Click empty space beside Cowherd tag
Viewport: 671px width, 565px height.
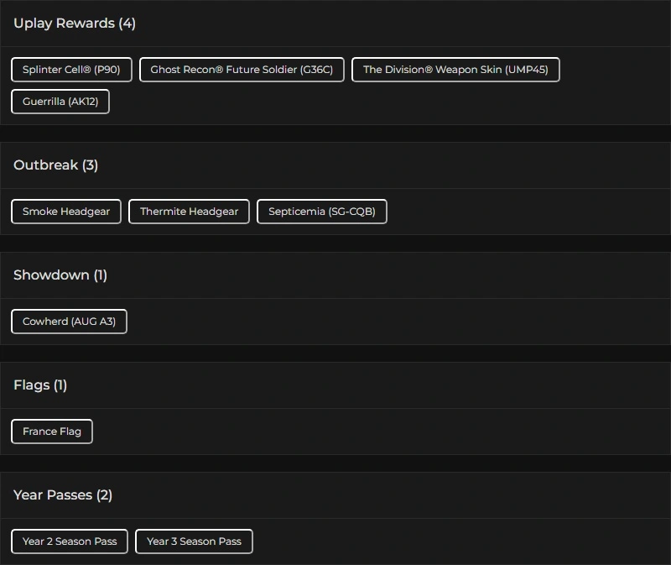377,322
